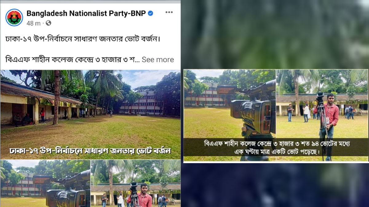Open the post's lower-right cameraman photo thumbnail
This screenshot has width=369, height=207.
[x=136, y=183]
